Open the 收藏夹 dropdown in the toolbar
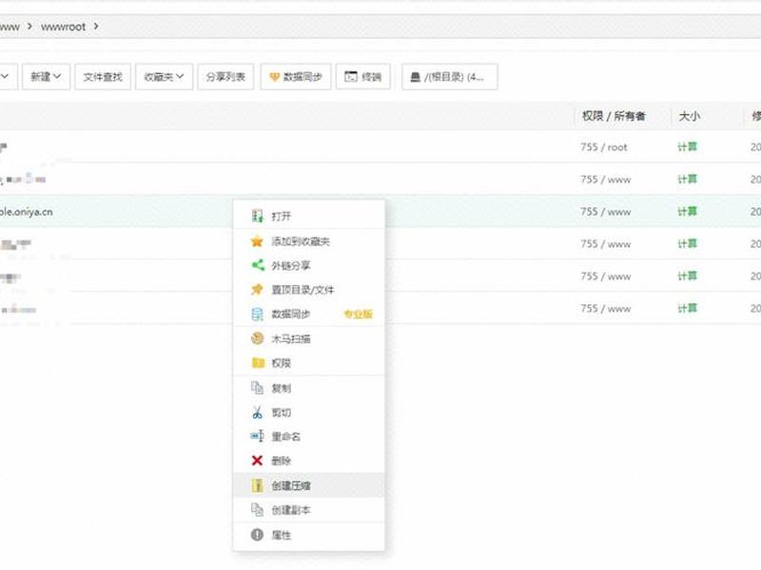The width and height of the screenshot is (761, 570). [164, 77]
